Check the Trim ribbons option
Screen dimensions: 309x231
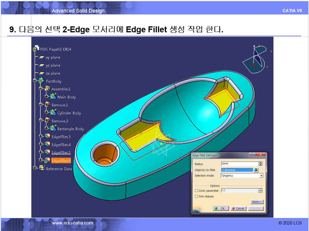[196, 196]
